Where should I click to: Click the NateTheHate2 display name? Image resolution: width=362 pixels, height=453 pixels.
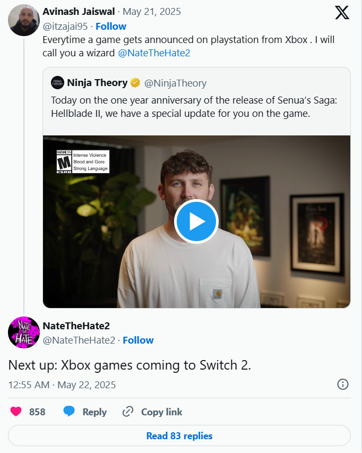pyautogui.click(x=76, y=326)
